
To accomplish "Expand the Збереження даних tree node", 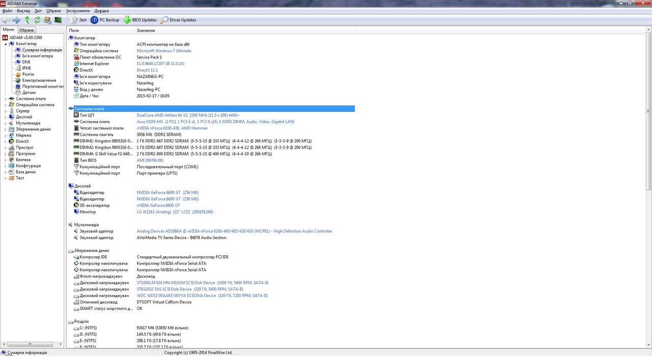I will (x=6, y=129).
